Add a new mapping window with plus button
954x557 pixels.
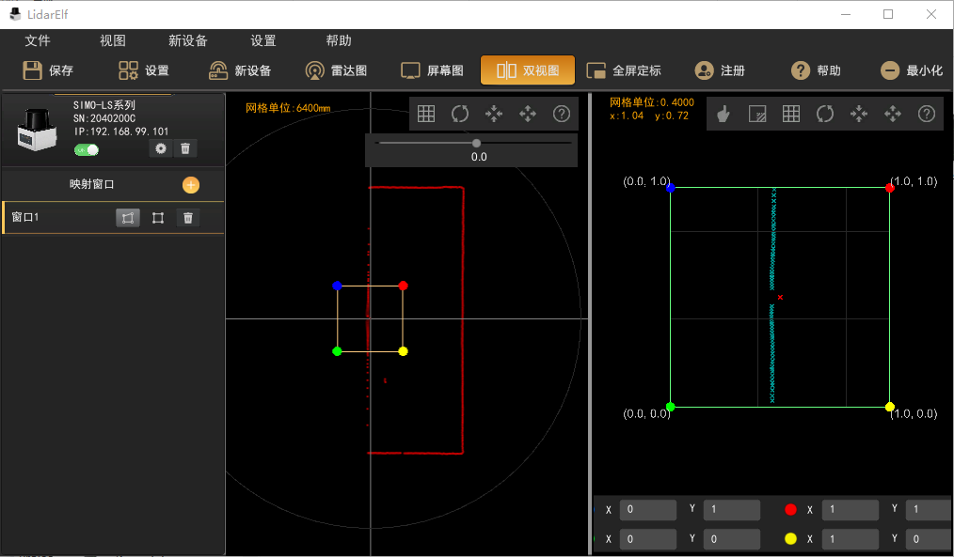pyautogui.click(x=190, y=184)
